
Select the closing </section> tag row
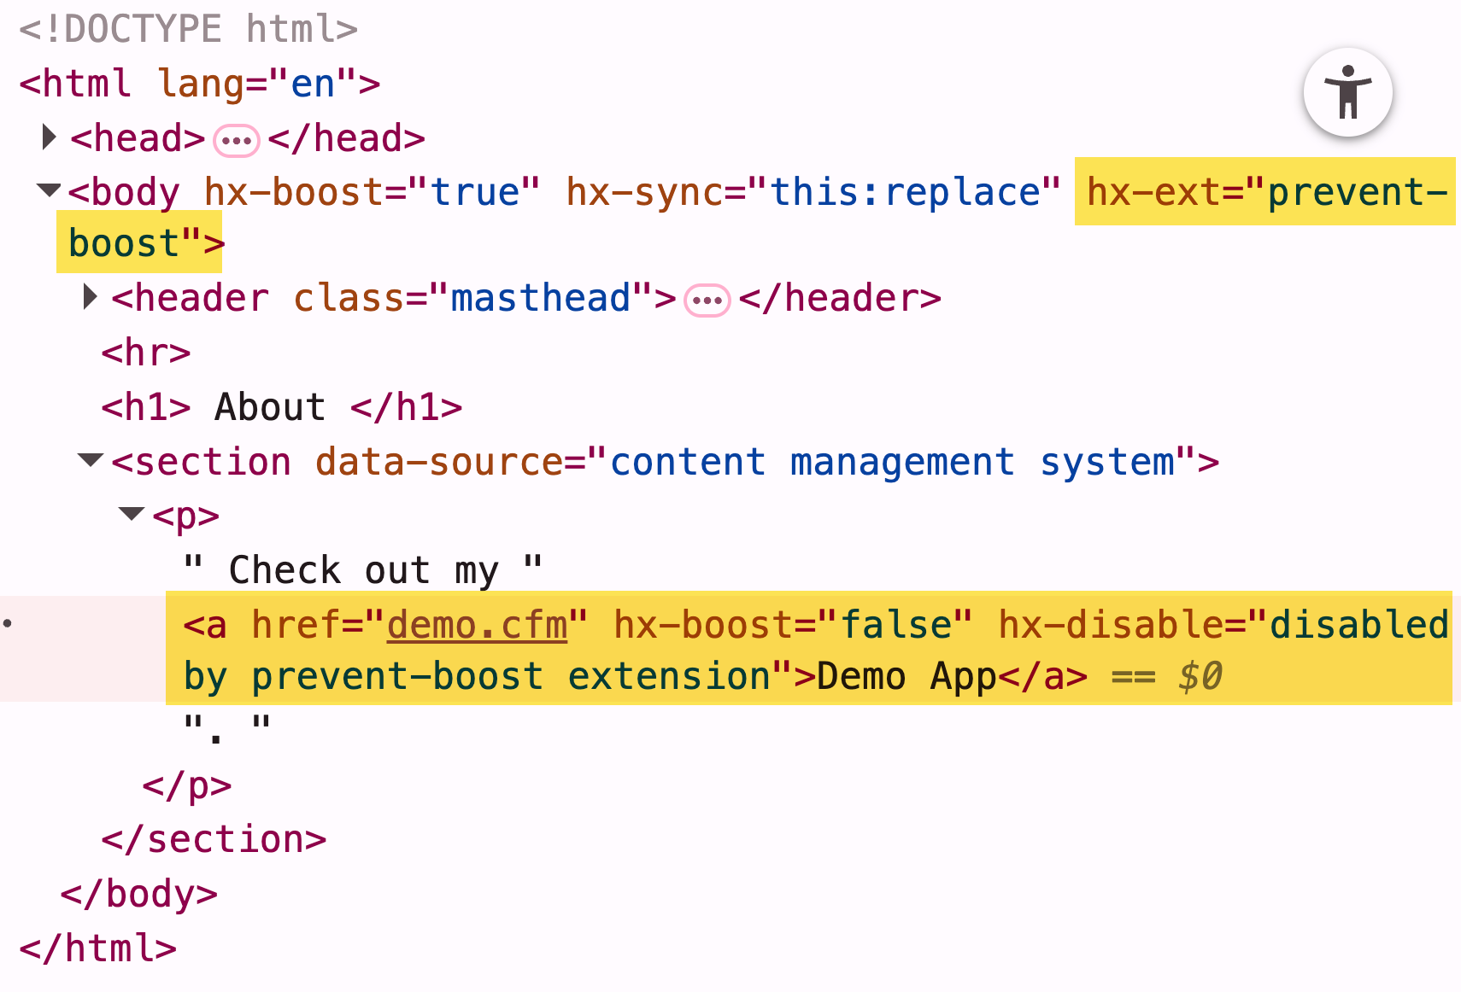pos(214,840)
